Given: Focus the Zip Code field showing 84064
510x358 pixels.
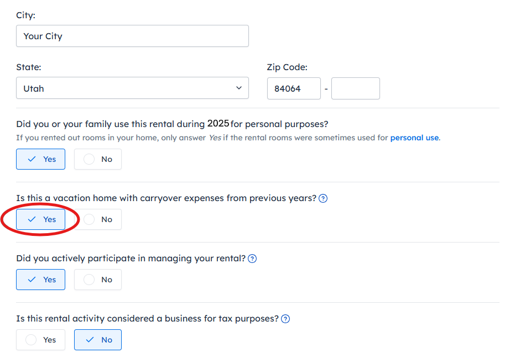Looking at the screenshot, I should (294, 88).
